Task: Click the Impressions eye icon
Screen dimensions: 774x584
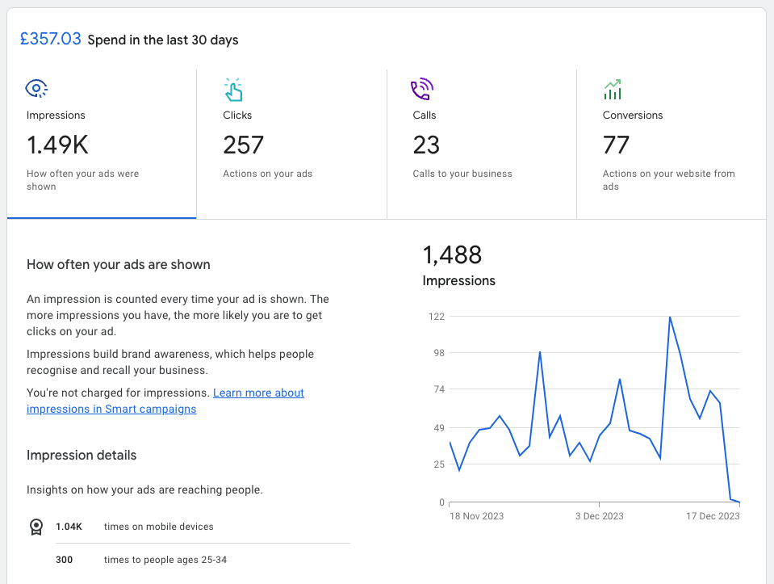Action: click(x=36, y=89)
